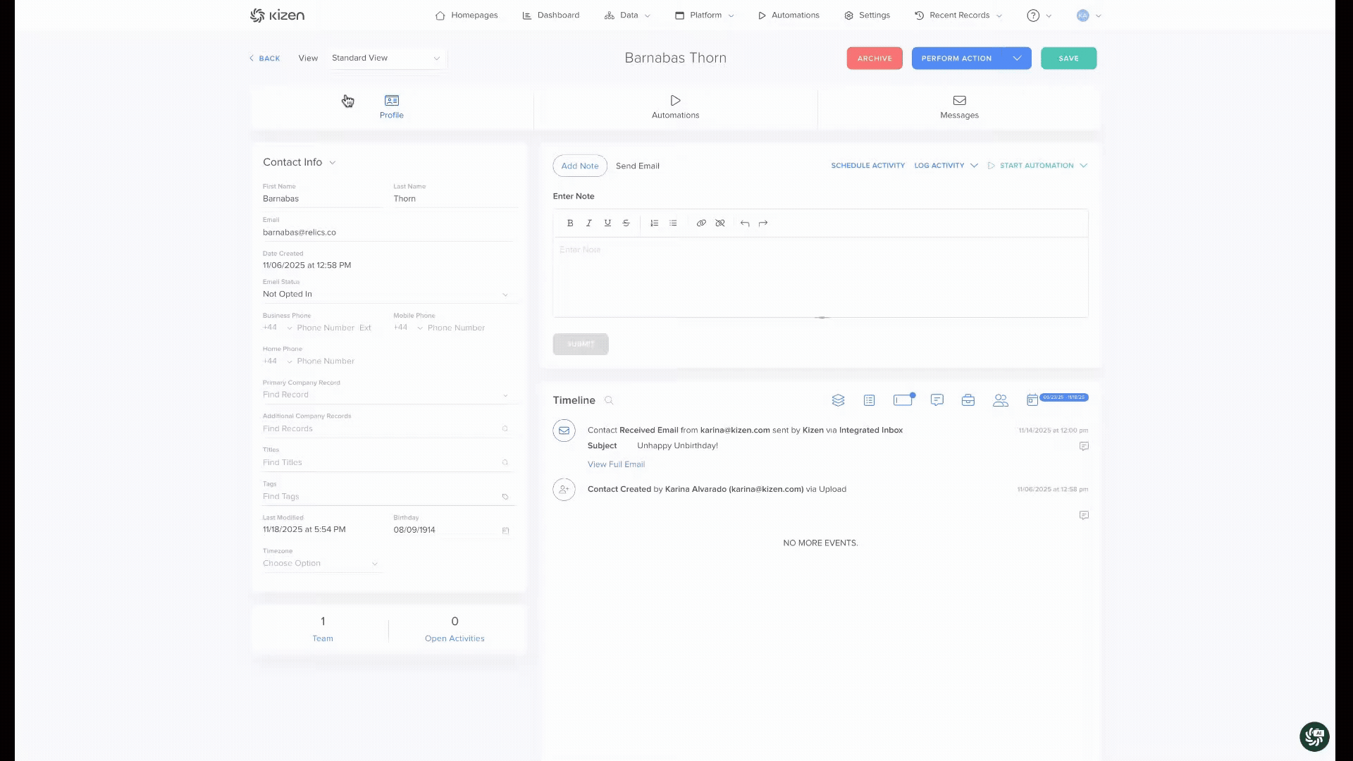Open the Messages tab
The image size is (1353, 761).
tap(959, 107)
